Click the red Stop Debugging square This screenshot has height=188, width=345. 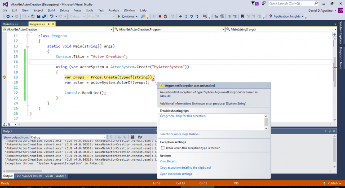click(160, 17)
